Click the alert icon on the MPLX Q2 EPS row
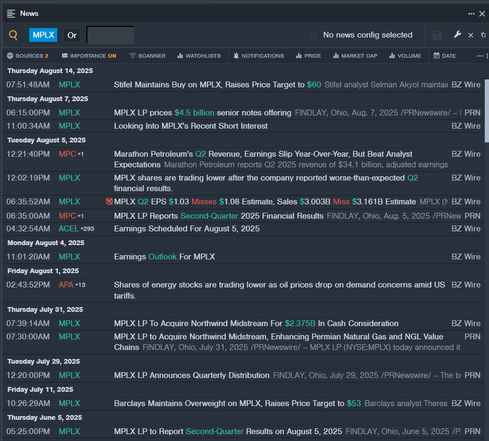The image size is (489, 441). pos(109,201)
